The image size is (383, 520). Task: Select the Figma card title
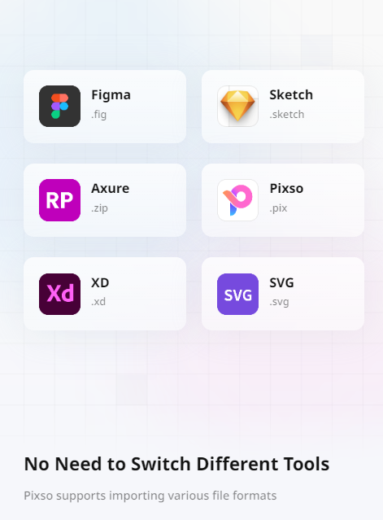[111, 95]
